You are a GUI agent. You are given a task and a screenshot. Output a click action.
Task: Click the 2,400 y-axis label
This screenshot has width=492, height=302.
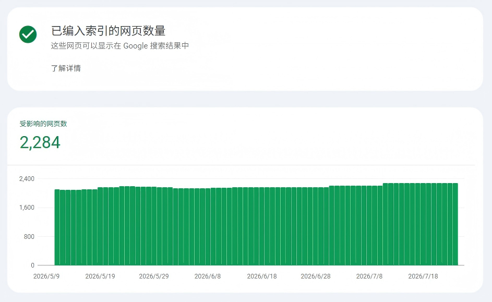[x=27, y=179]
